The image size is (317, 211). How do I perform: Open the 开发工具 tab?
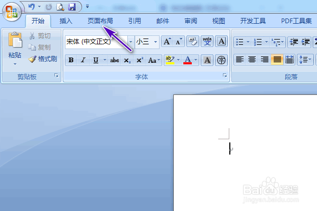(x=253, y=21)
